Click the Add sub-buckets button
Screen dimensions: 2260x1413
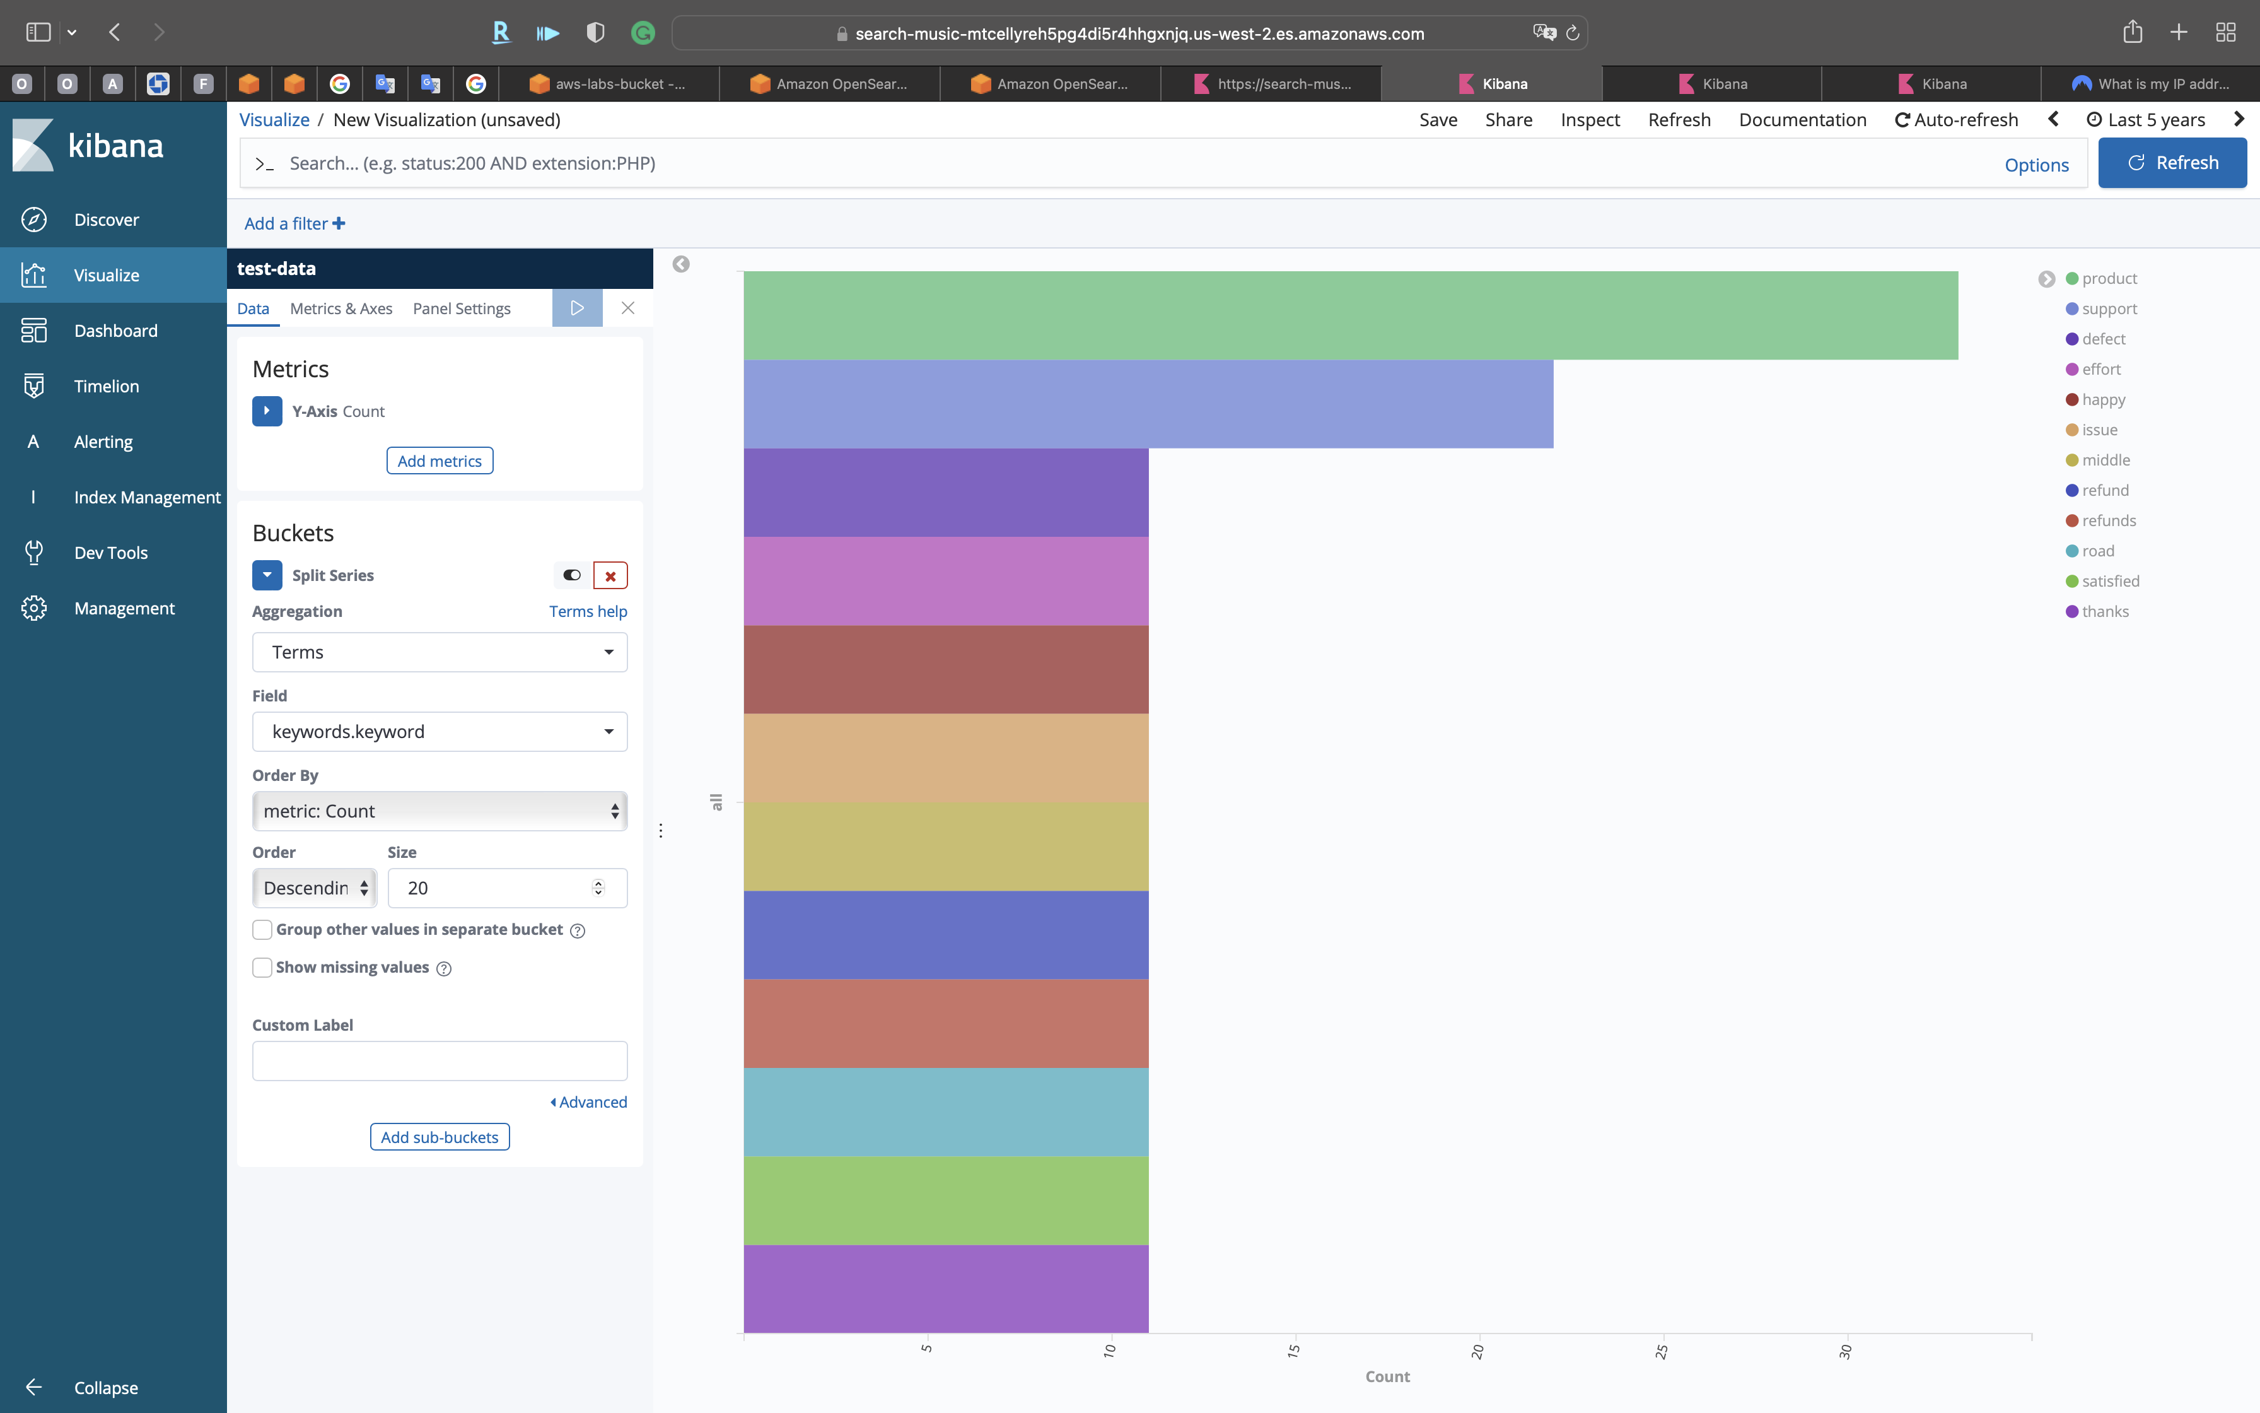coord(439,1137)
